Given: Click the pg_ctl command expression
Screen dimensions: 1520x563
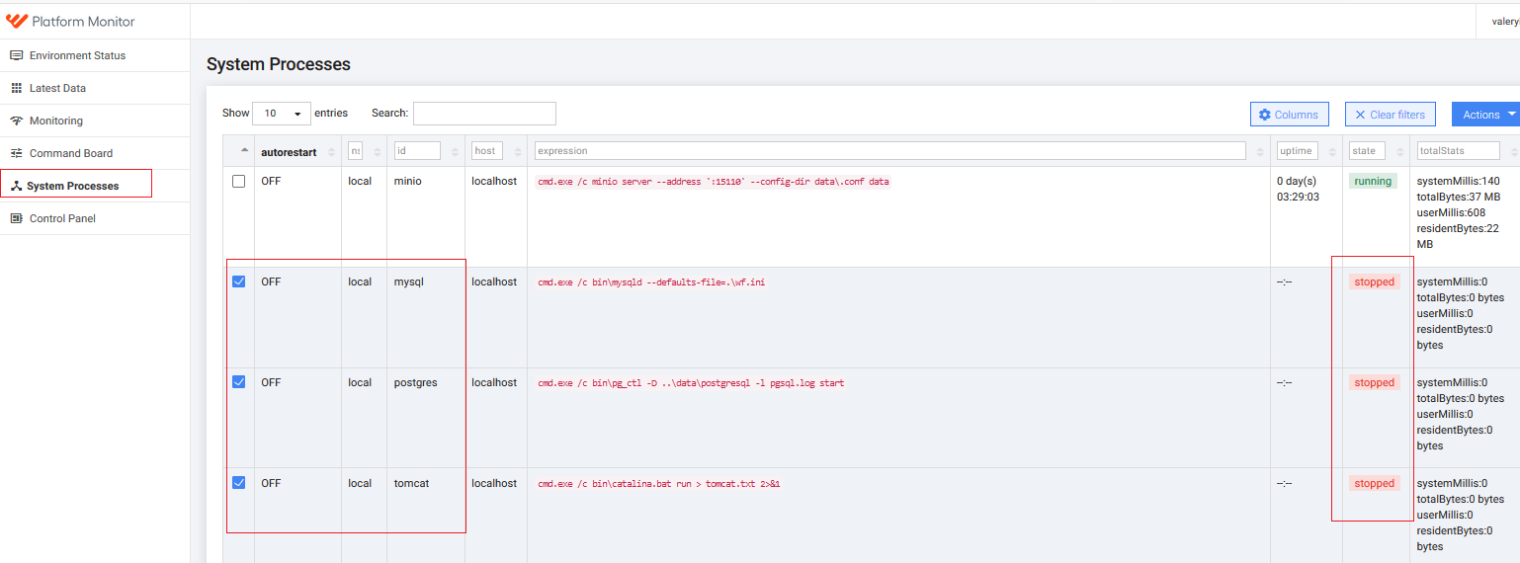Looking at the screenshot, I should pyautogui.click(x=690, y=383).
